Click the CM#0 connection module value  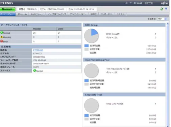point(36,67)
